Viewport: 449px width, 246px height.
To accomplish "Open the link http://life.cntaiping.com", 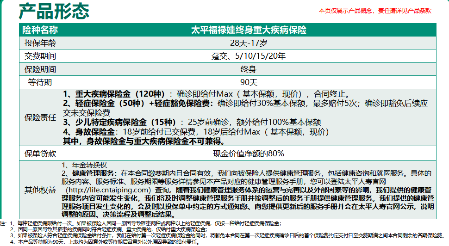I will pos(108,190).
